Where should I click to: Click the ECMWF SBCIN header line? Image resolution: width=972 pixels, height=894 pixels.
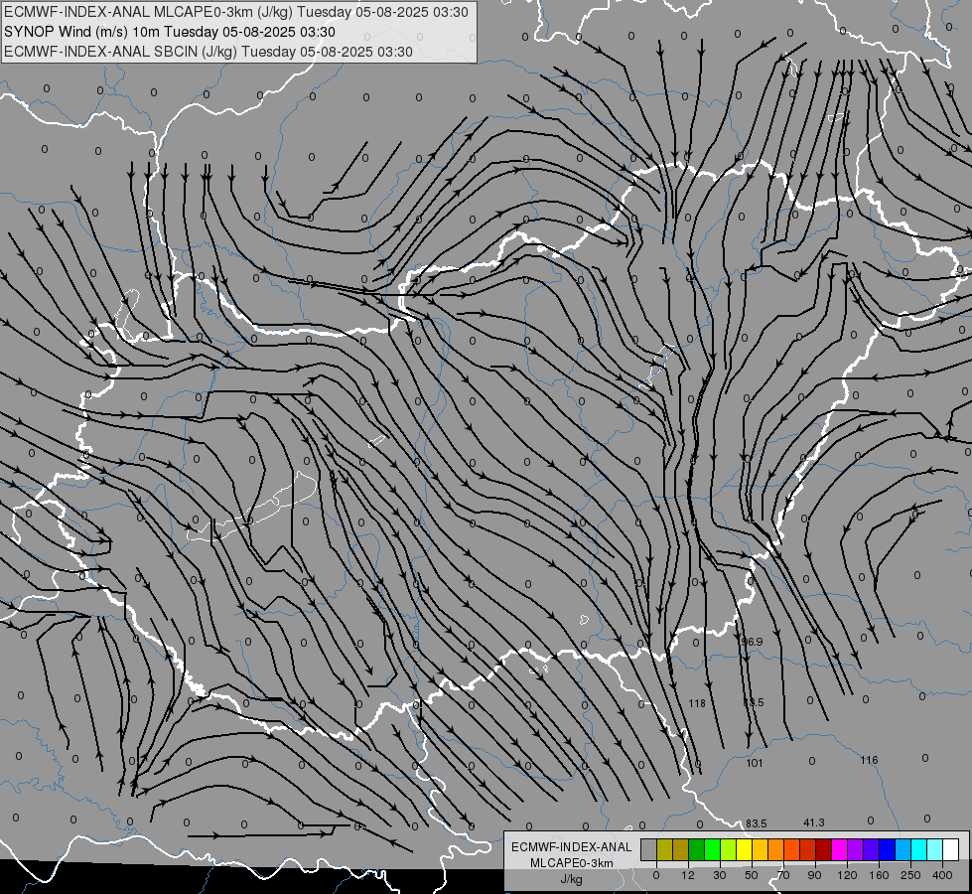pyautogui.click(x=208, y=52)
